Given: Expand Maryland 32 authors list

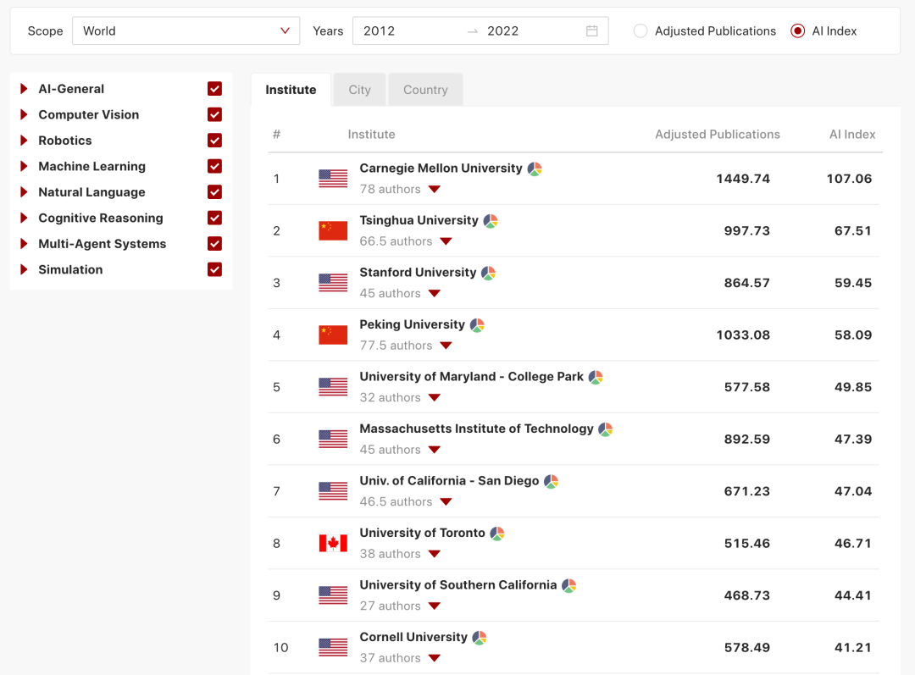Looking at the screenshot, I should coord(434,398).
